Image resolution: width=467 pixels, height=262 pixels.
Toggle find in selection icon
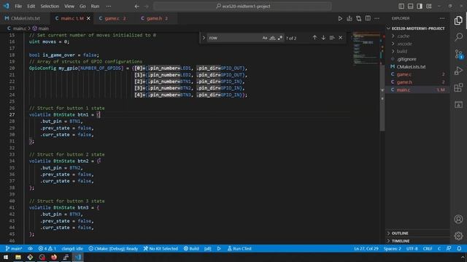coord(332,38)
